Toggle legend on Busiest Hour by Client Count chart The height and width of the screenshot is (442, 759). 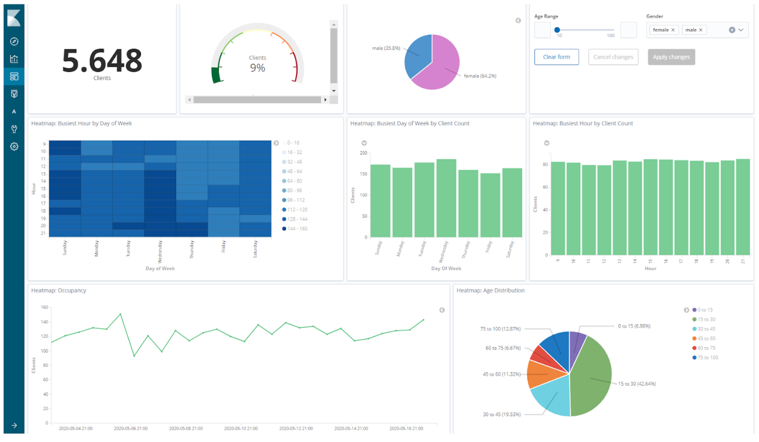point(546,143)
